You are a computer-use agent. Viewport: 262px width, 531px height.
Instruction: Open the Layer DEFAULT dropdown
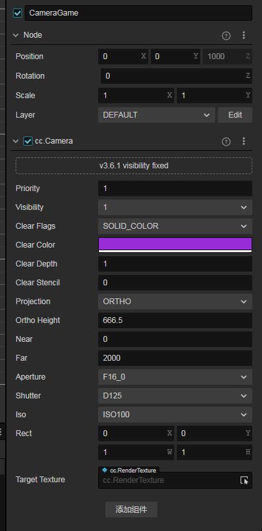[157, 115]
